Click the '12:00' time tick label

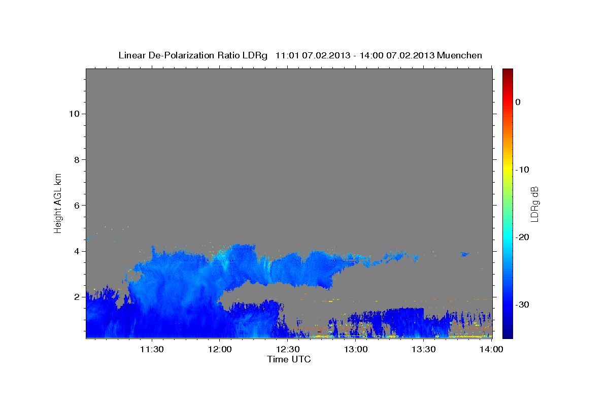[219, 349]
